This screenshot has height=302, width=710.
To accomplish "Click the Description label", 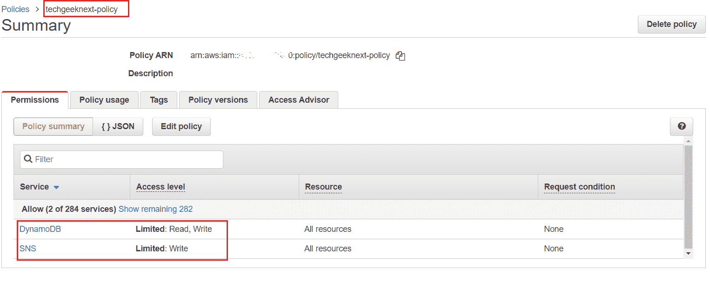I will pos(150,73).
